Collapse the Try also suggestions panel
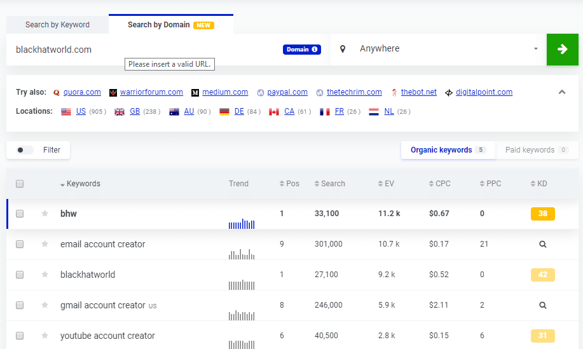 click(x=562, y=92)
